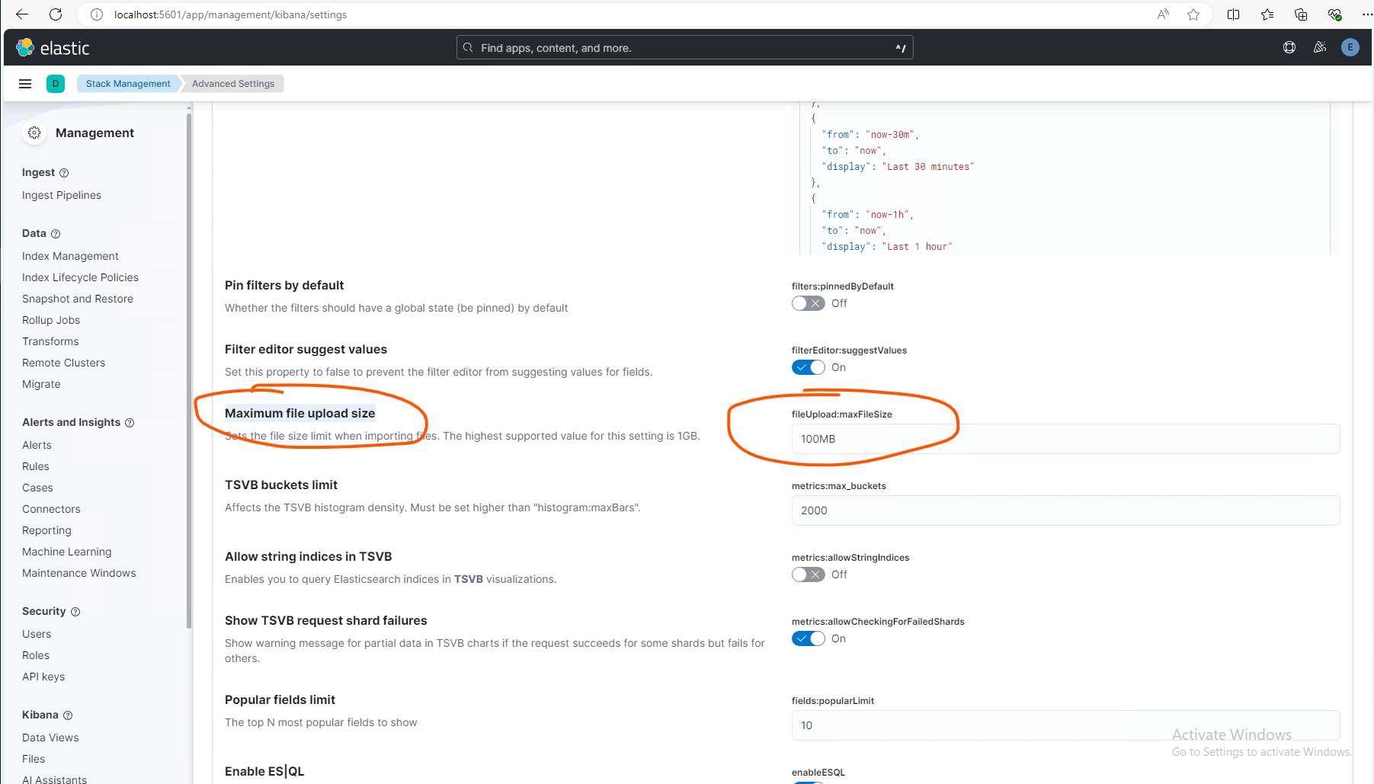This screenshot has height=784, width=1374.
Task: Click the Elastic logo in header
Action: point(53,48)
